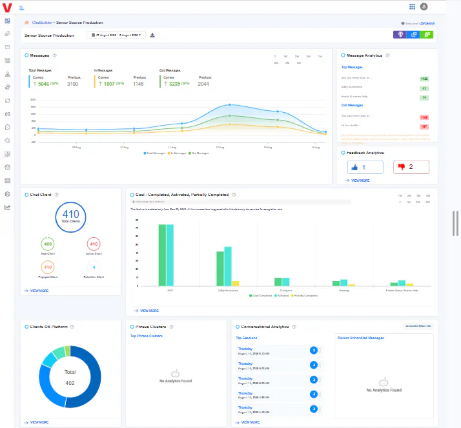The height and width of the screenshot is (428, 461).
Task: Click the Recent Unhandled Messages heading
Action: [x=361, y=338]
